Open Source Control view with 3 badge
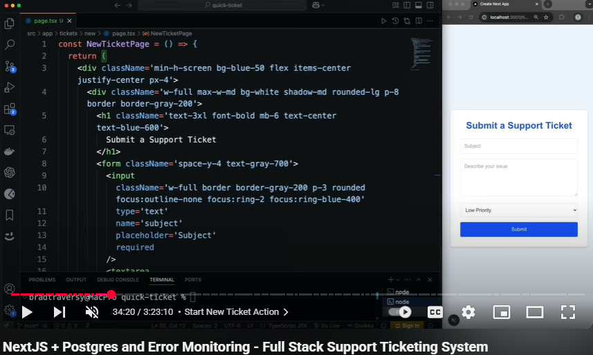 [10, 66]
